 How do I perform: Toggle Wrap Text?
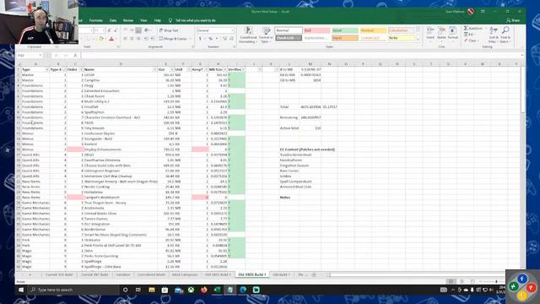(169, 30)
